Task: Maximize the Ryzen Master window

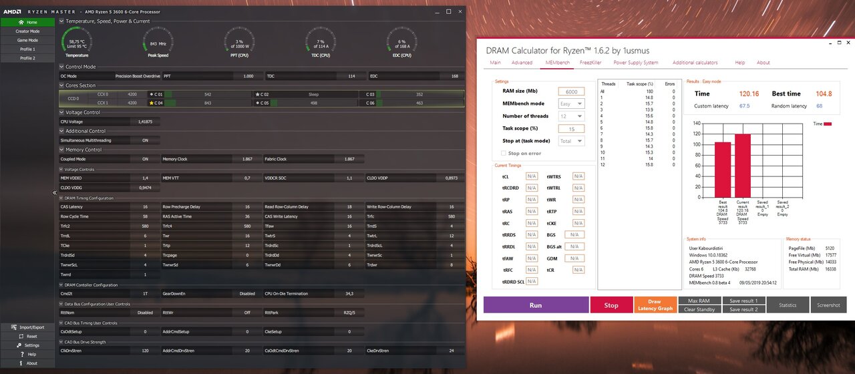Action: (x=448, y=11)
